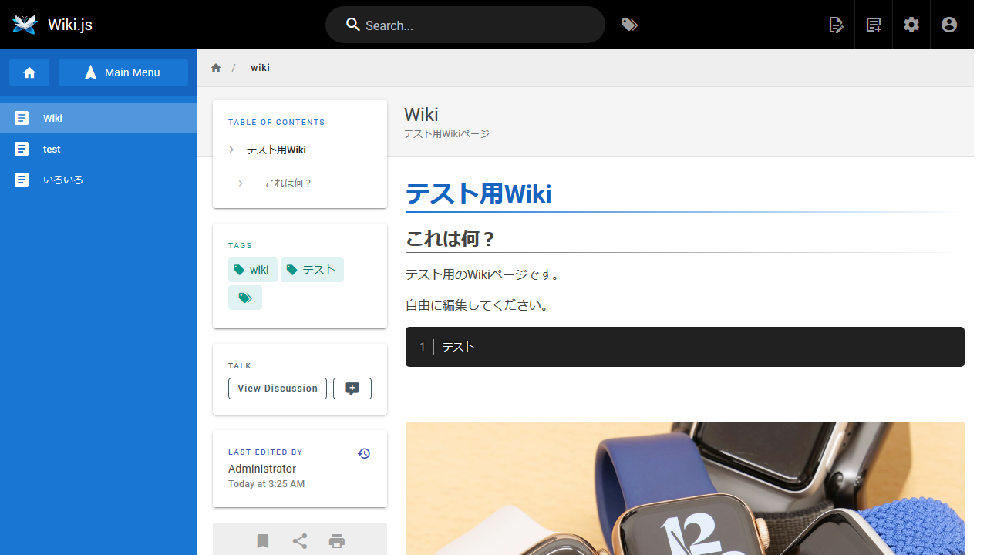Select Wiki in the sidebar menu
The height and width of the screenshot is (555, 987).
[x=99, y=118]
